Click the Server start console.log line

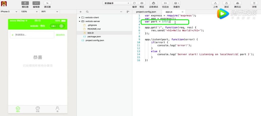pyautogui.click(x=206, y=54)
